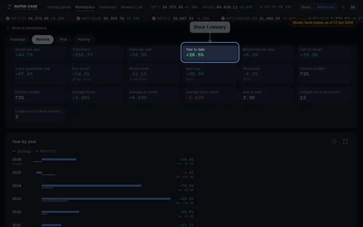363x227 pixels.
Task: Click the +76.5% value for 2024
Action: pos(186,186)
